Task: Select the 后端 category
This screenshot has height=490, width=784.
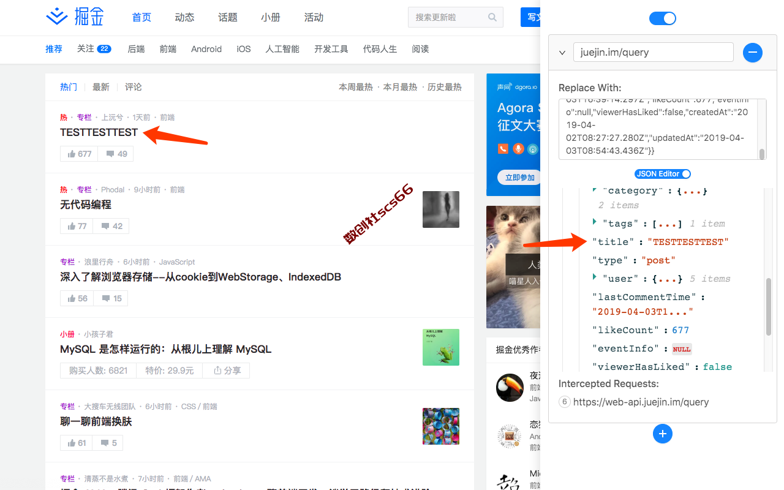Action: click(136, 49)
